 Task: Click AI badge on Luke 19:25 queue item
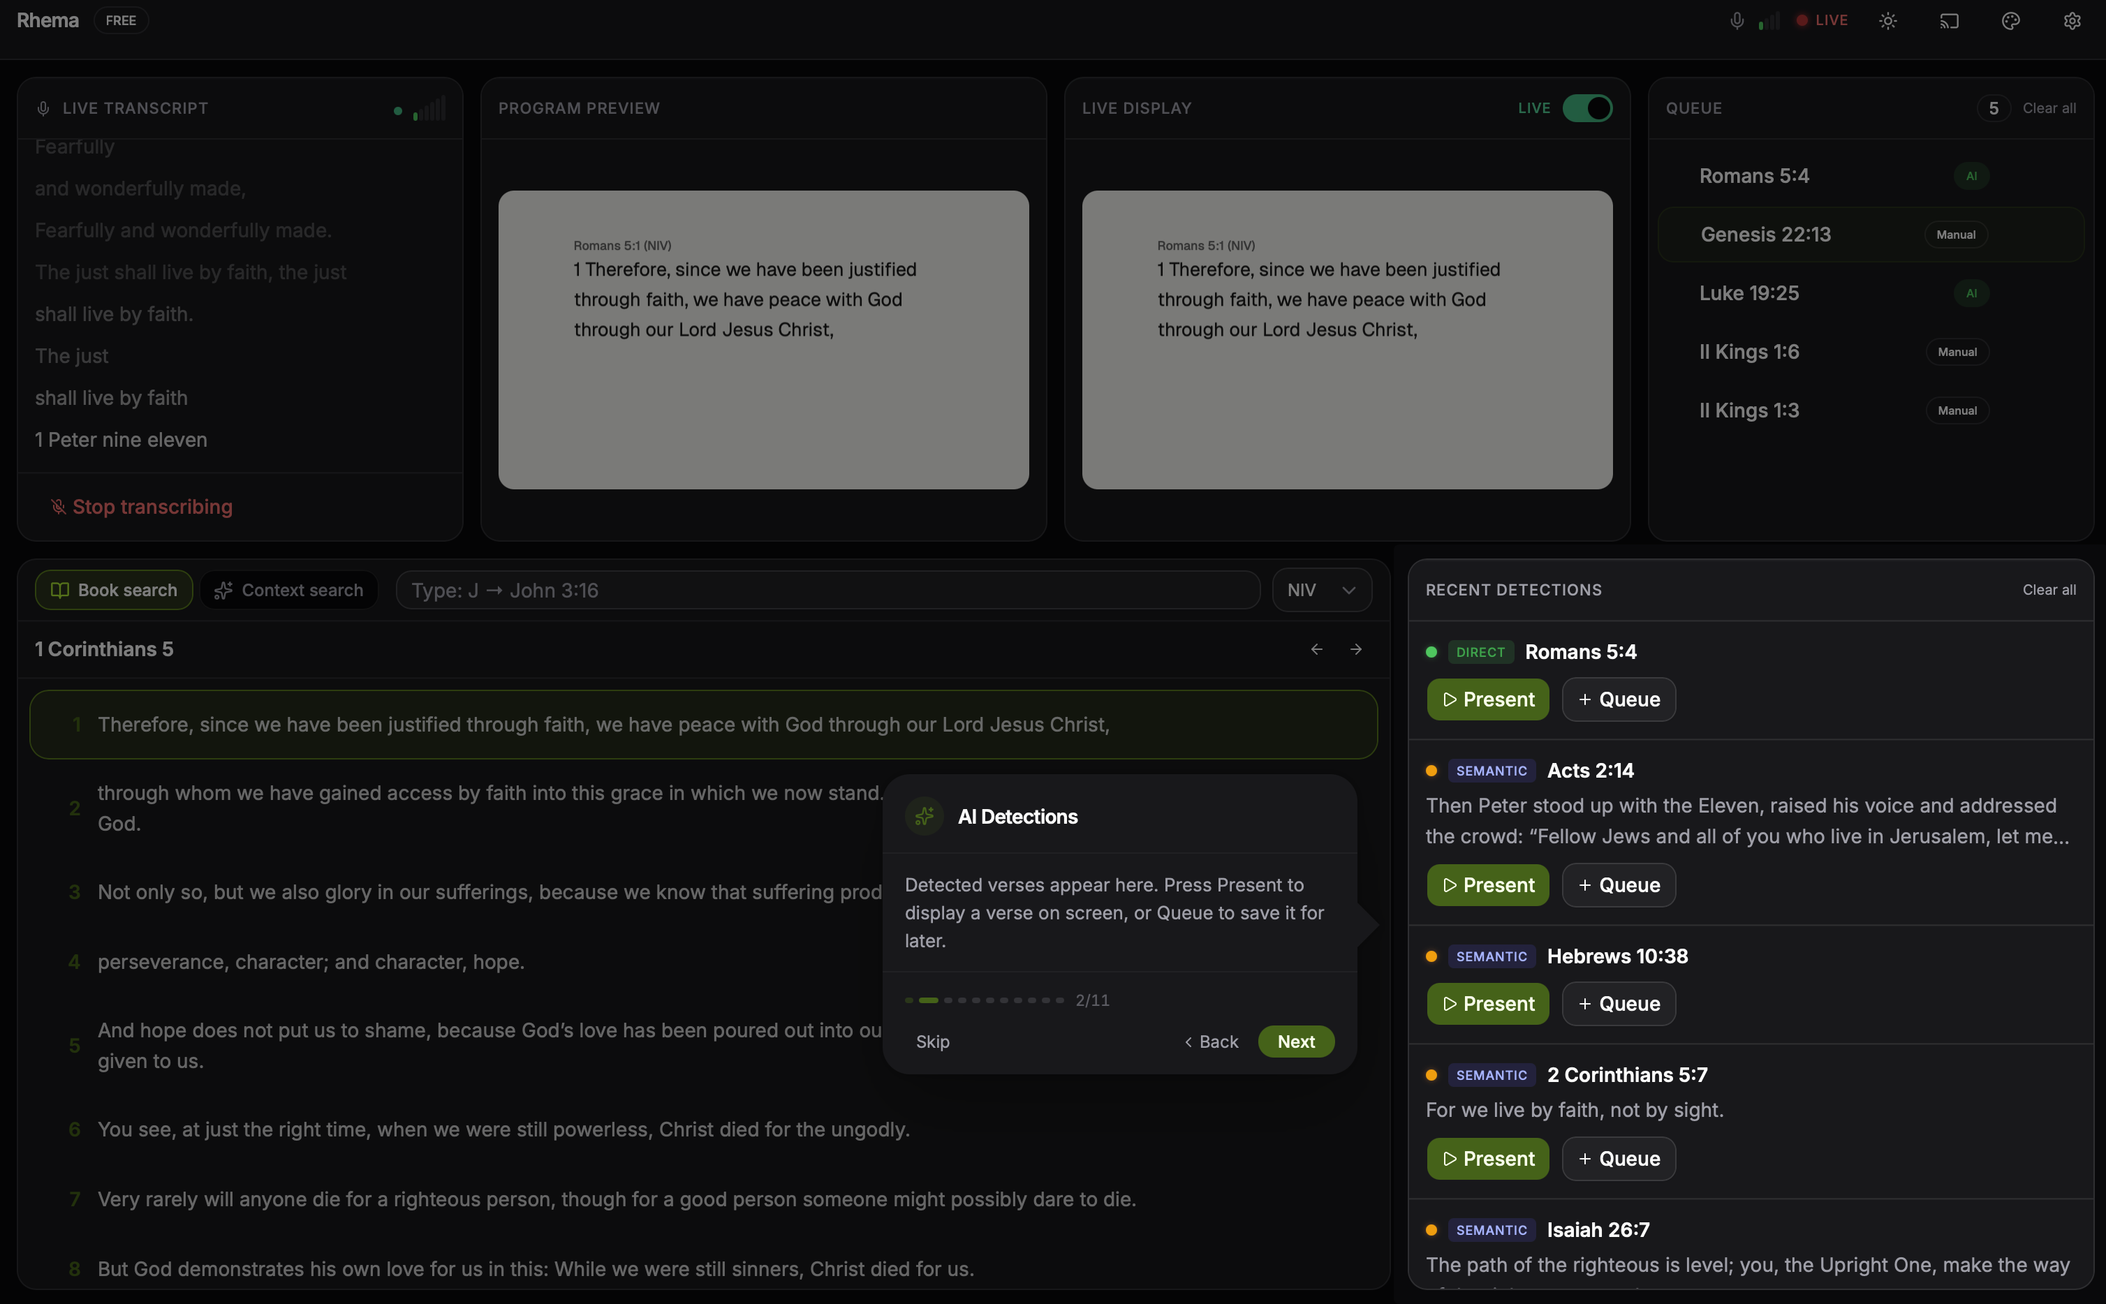[1971, 293]
